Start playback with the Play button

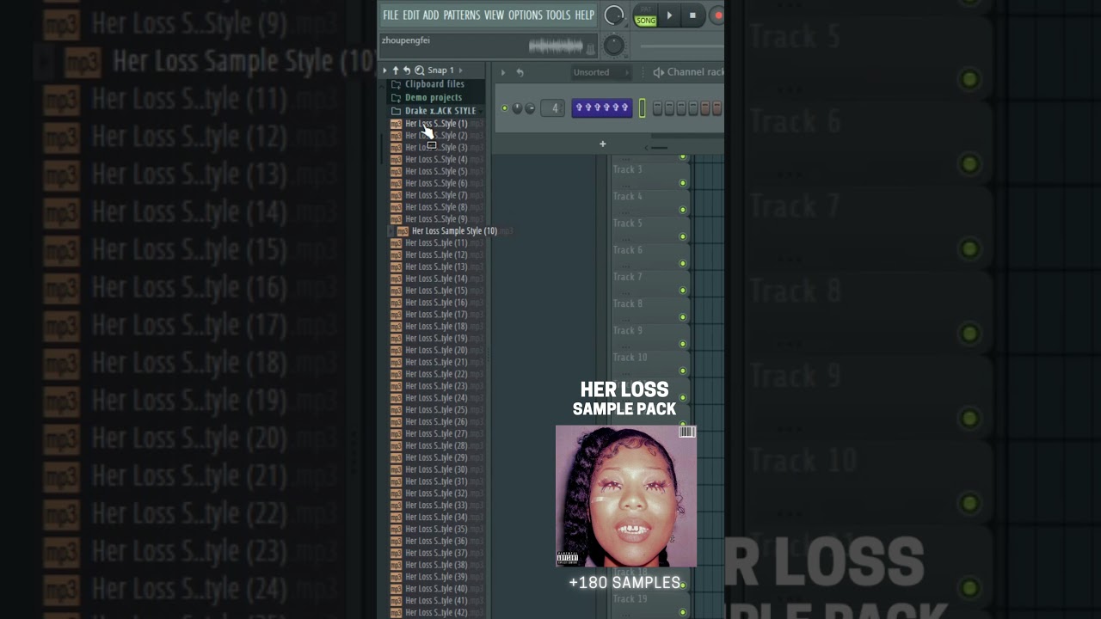coord(669,15)
